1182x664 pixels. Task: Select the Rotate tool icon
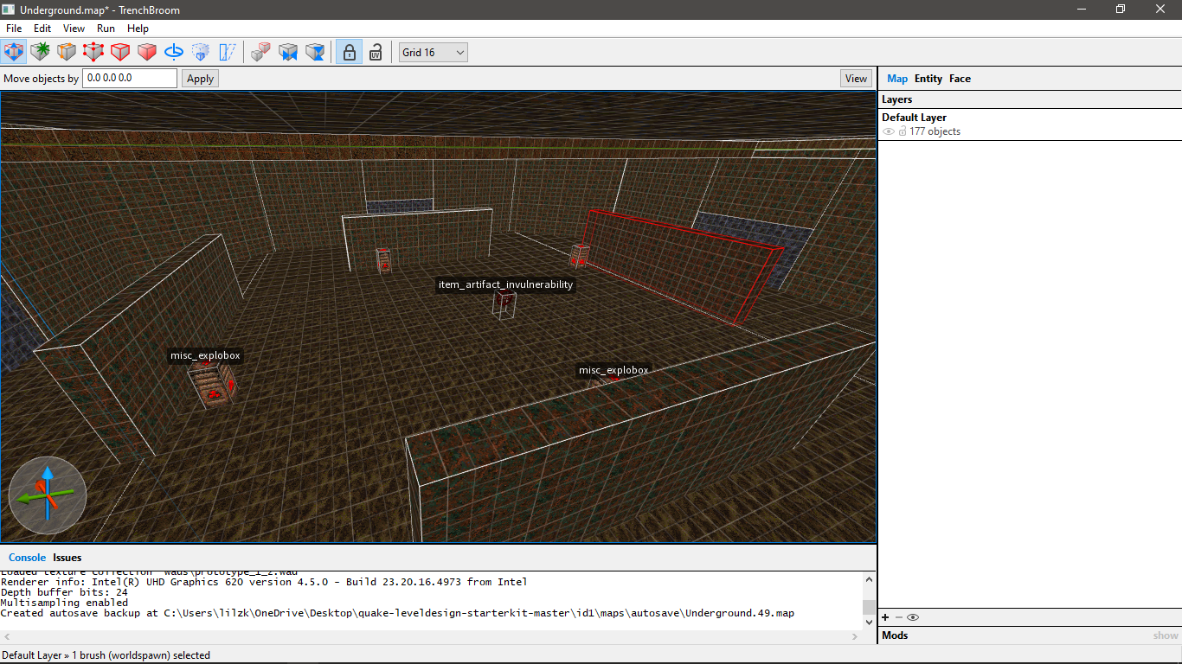174,52
